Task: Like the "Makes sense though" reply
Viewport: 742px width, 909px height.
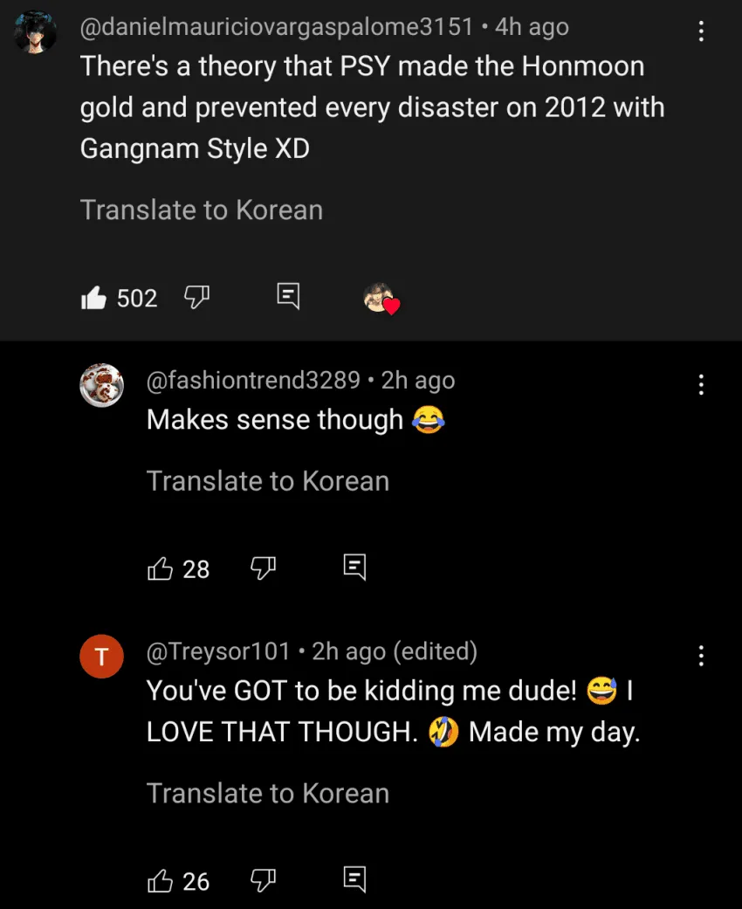Action: coord(161,569)
